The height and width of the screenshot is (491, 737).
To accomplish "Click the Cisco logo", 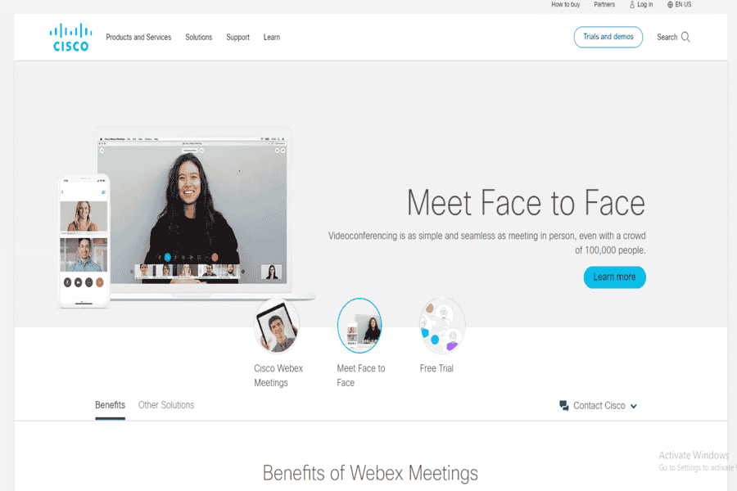I will pyautogui.click(x=70, y=37).
